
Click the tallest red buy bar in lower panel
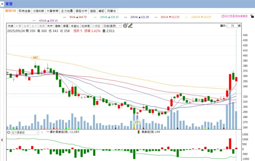[x=230, y=144]
